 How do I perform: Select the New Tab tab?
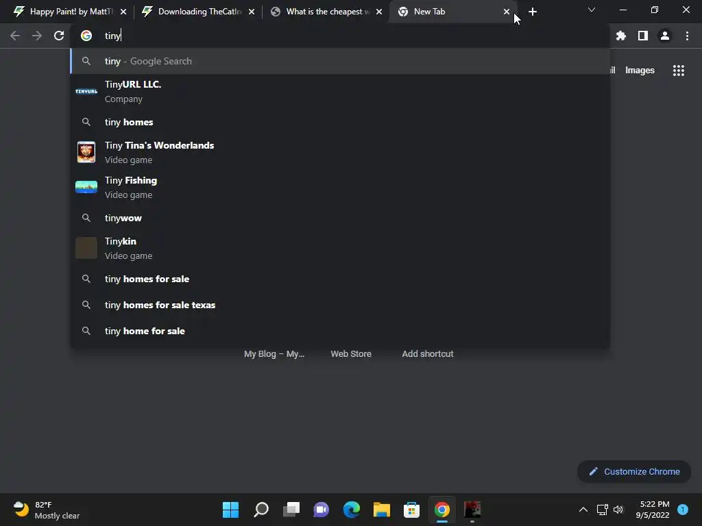coord(452,12)
